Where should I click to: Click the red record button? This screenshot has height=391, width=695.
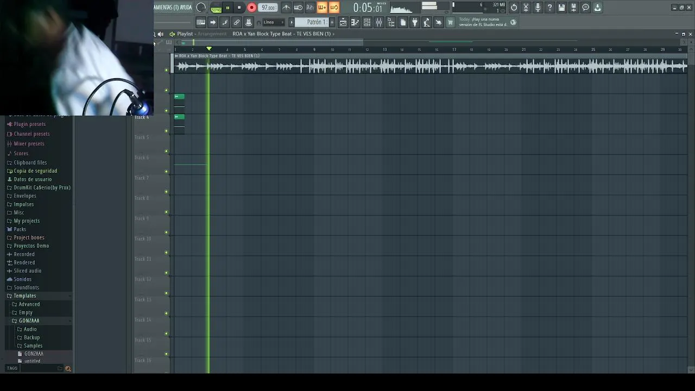[x=251, y=8]
